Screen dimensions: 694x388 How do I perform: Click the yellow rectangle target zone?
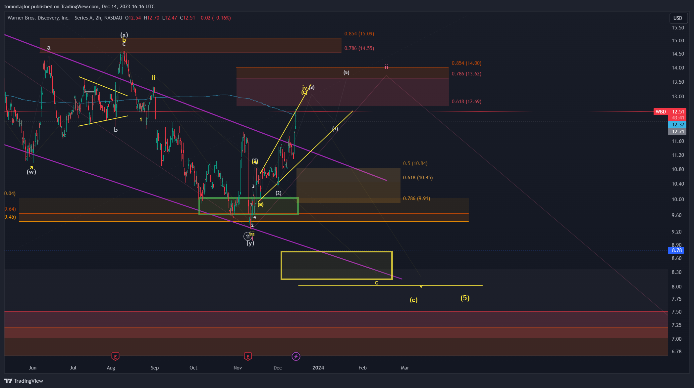point(337,265)
